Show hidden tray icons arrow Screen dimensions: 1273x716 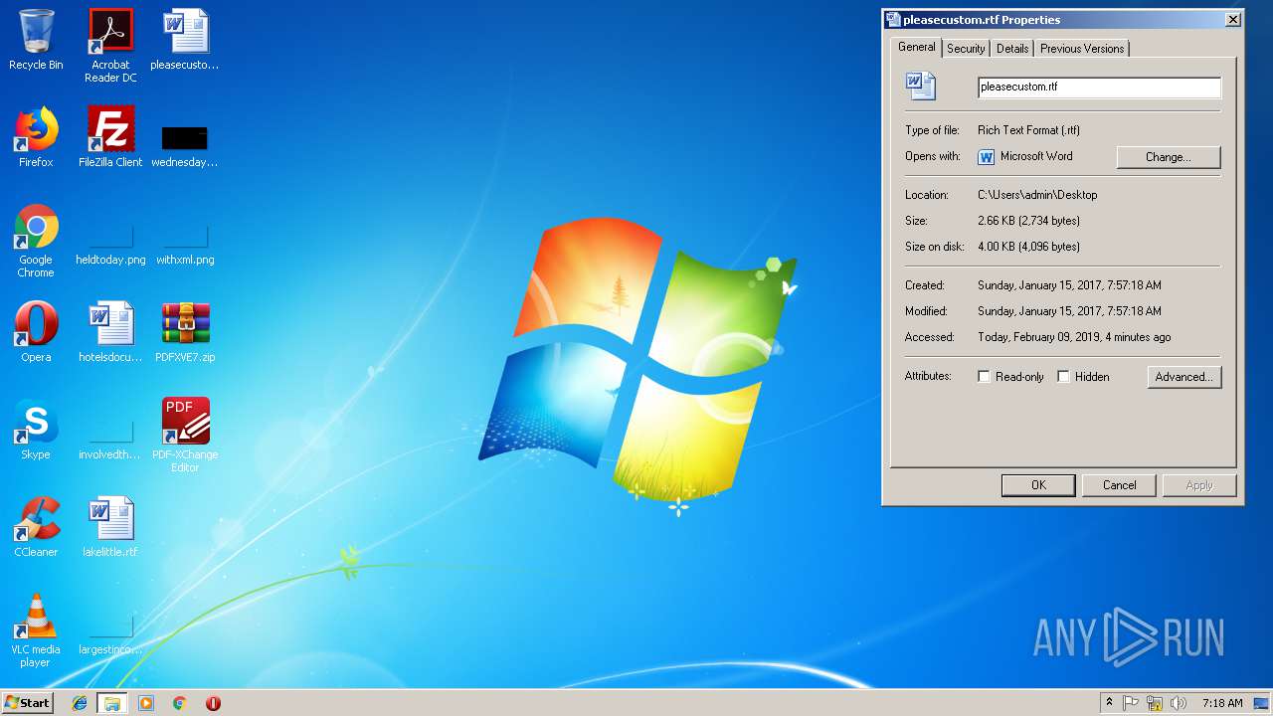(1109, 703)
